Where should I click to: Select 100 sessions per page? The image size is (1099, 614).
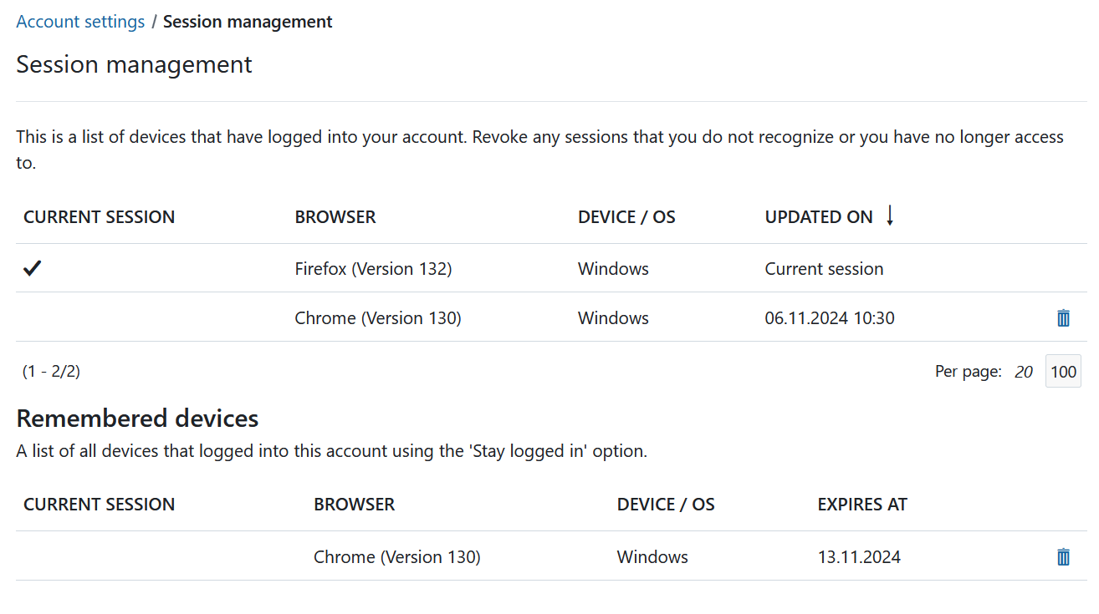[x=1062, y=371]
